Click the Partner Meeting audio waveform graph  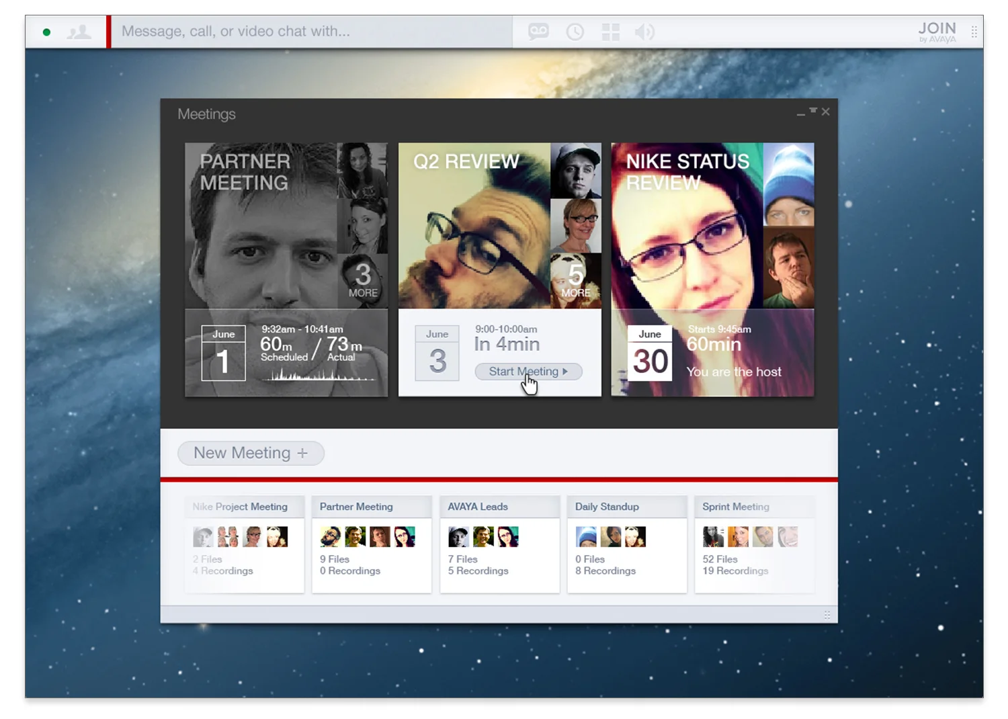click(319, 375)
